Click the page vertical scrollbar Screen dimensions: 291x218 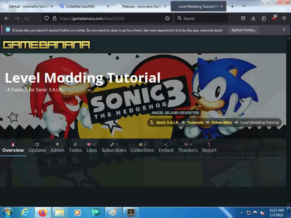click(x=288, y=121)
